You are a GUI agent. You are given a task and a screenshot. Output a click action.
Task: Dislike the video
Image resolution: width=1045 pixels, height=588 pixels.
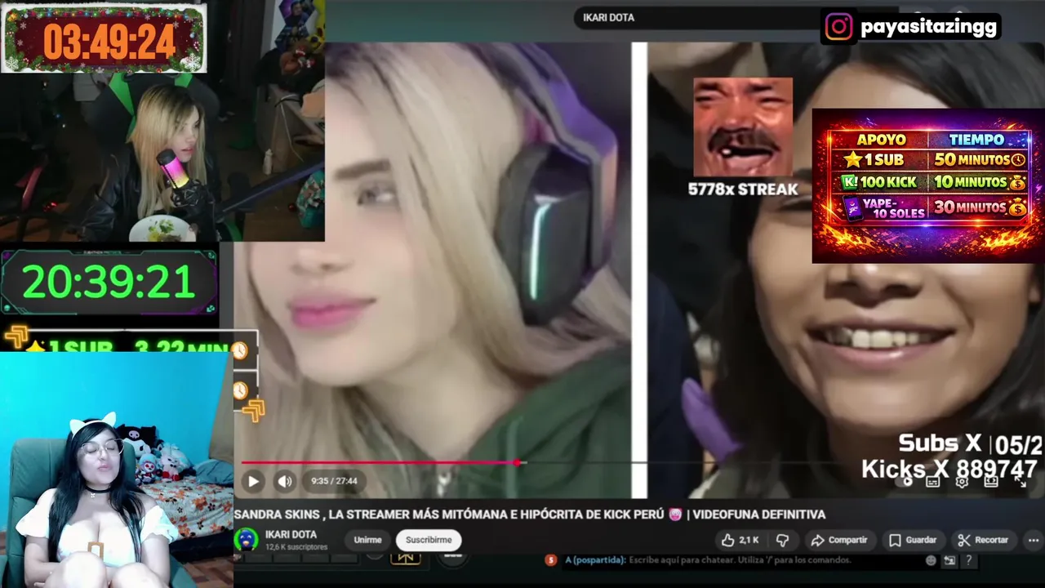point(782,540)
